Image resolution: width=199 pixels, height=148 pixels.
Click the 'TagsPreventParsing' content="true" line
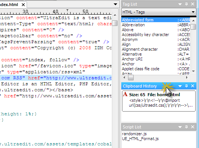coord(56,42)
